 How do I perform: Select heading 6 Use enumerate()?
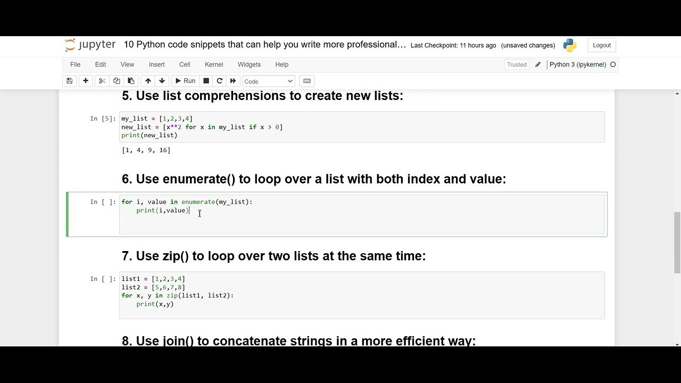314,179
